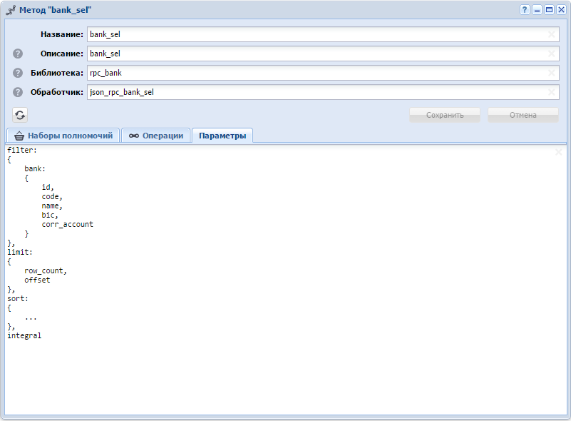Switch to Операции tab
Screen dimensions: 571x421
155,136
